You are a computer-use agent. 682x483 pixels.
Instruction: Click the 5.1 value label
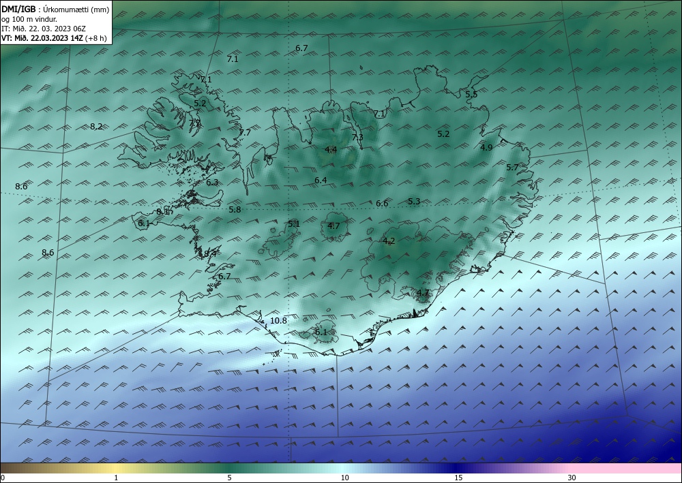[294, 225]
